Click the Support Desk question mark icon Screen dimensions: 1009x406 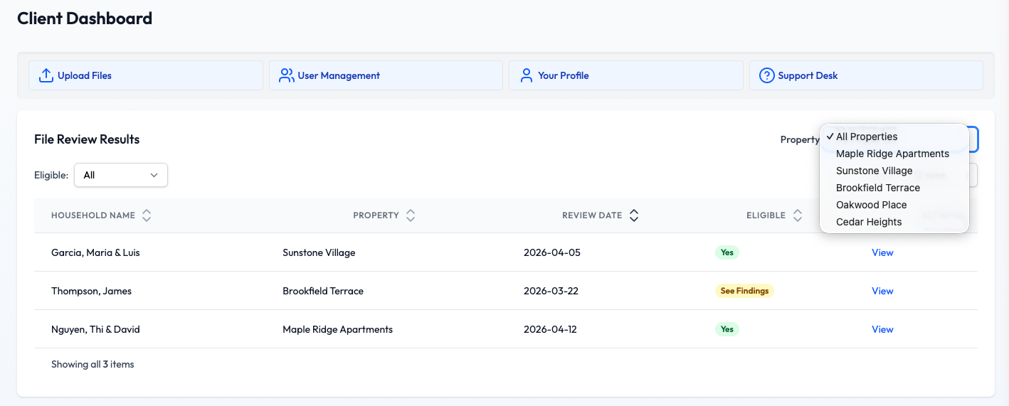[766, 75]
